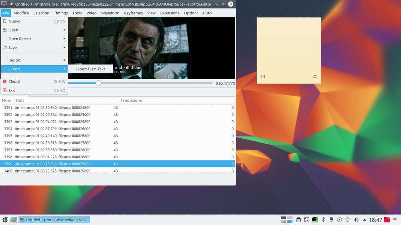Open the Wi-Fi network icon

coord(348,220)
